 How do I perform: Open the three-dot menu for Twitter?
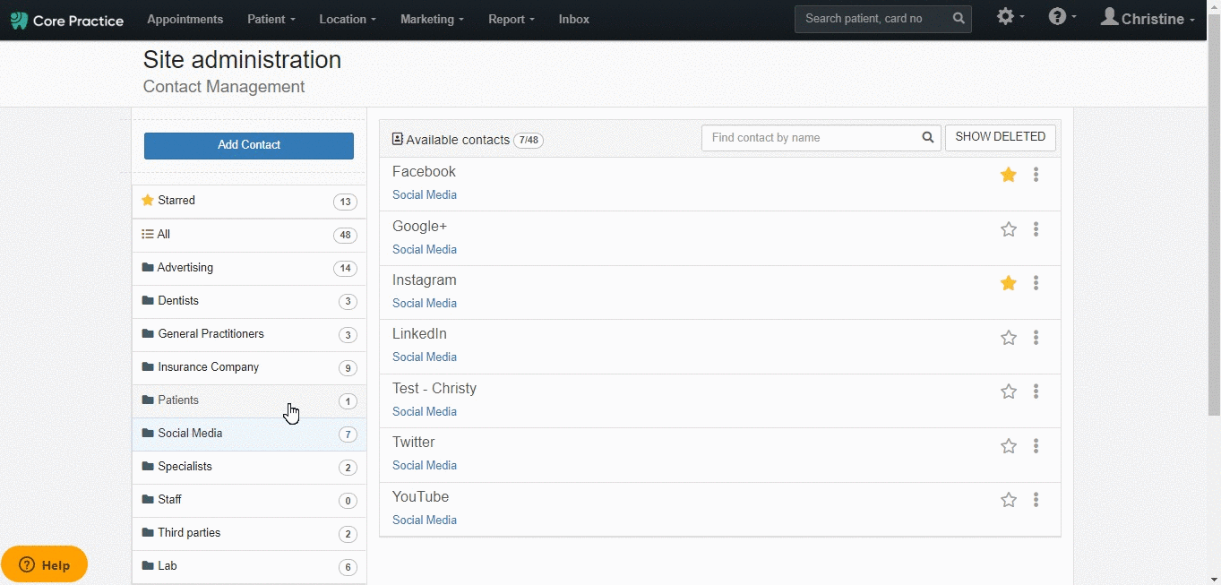click(1036, 446)
